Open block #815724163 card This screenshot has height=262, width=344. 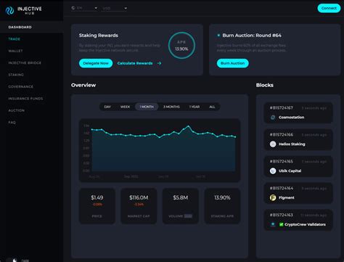click(x=298, y=220)
